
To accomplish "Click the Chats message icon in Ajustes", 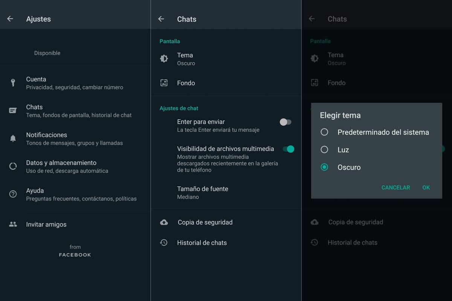I will click(14, 110).
